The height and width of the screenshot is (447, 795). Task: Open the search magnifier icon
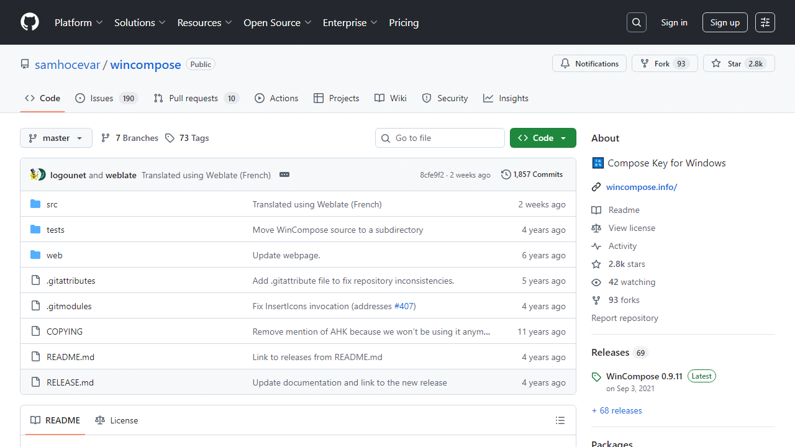(x=637, y=22)
